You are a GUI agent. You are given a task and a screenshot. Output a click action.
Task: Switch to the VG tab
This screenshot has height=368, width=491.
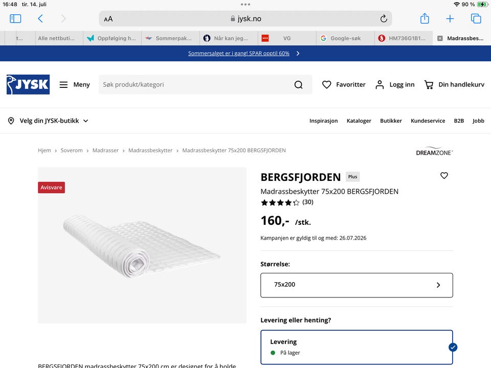(x=287, y=38)
